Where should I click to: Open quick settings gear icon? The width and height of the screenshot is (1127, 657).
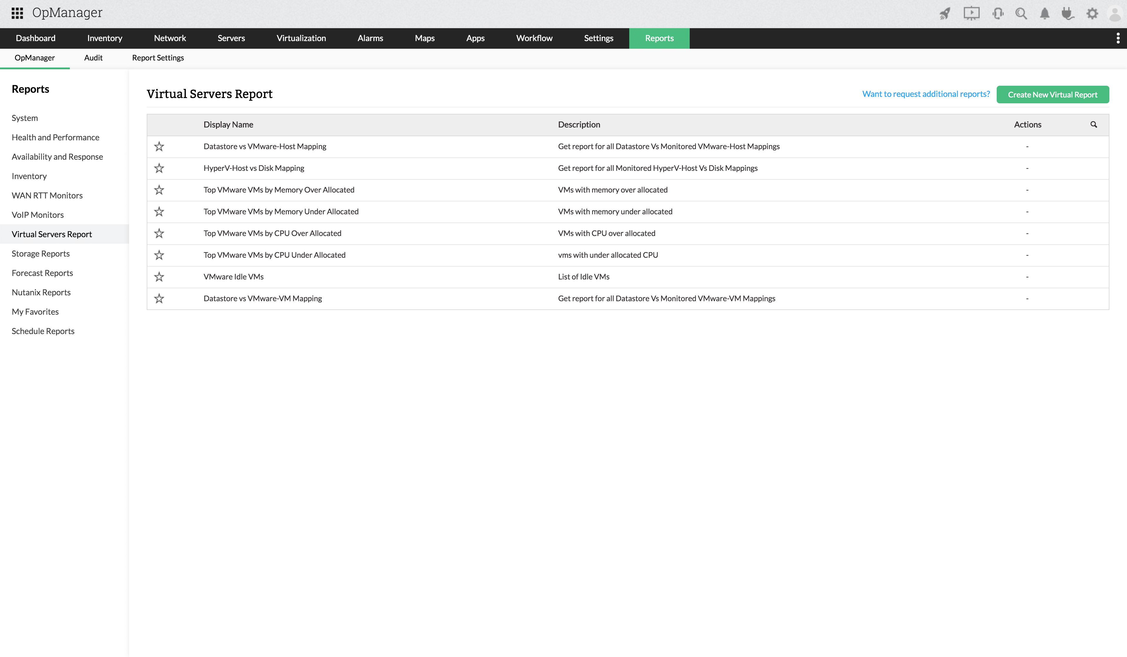point(1092,14)
